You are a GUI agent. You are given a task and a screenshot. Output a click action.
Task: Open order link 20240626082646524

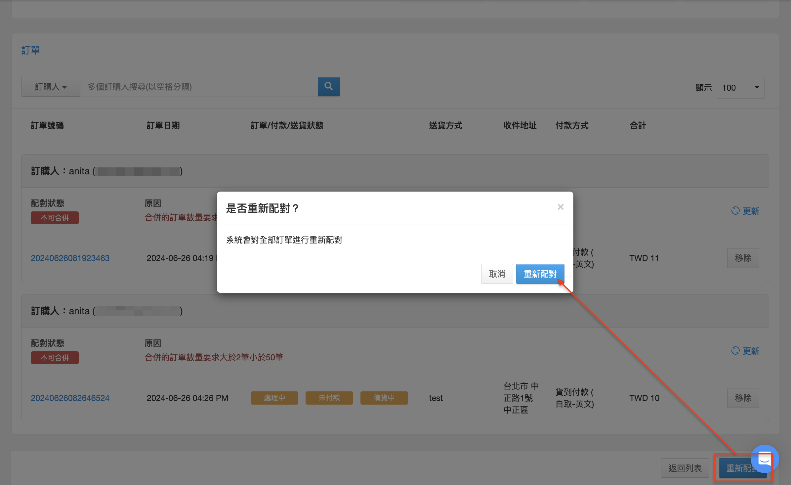click(x=70, y=398)
